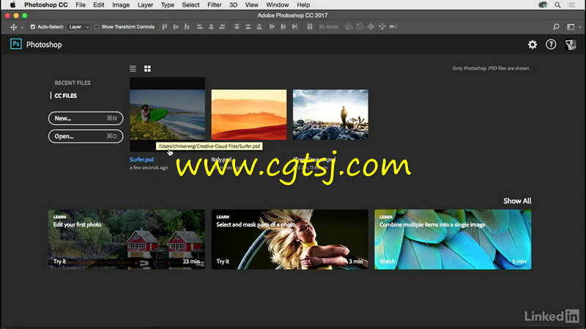Open the Photoshop CC app menu

point(45,5)
